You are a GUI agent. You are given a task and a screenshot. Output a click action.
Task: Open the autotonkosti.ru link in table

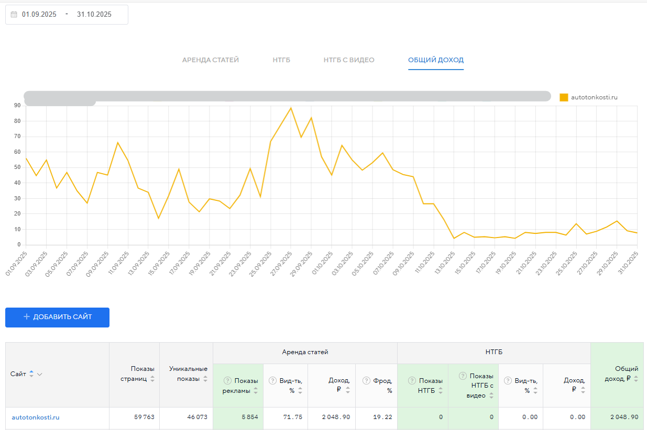(36, 417)
